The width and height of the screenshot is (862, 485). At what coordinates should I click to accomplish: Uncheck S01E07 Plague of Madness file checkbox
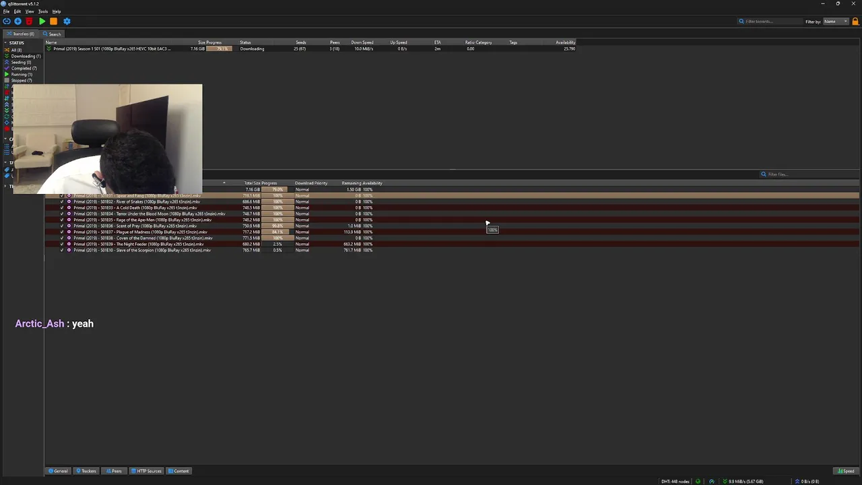[x=62, y=232]
